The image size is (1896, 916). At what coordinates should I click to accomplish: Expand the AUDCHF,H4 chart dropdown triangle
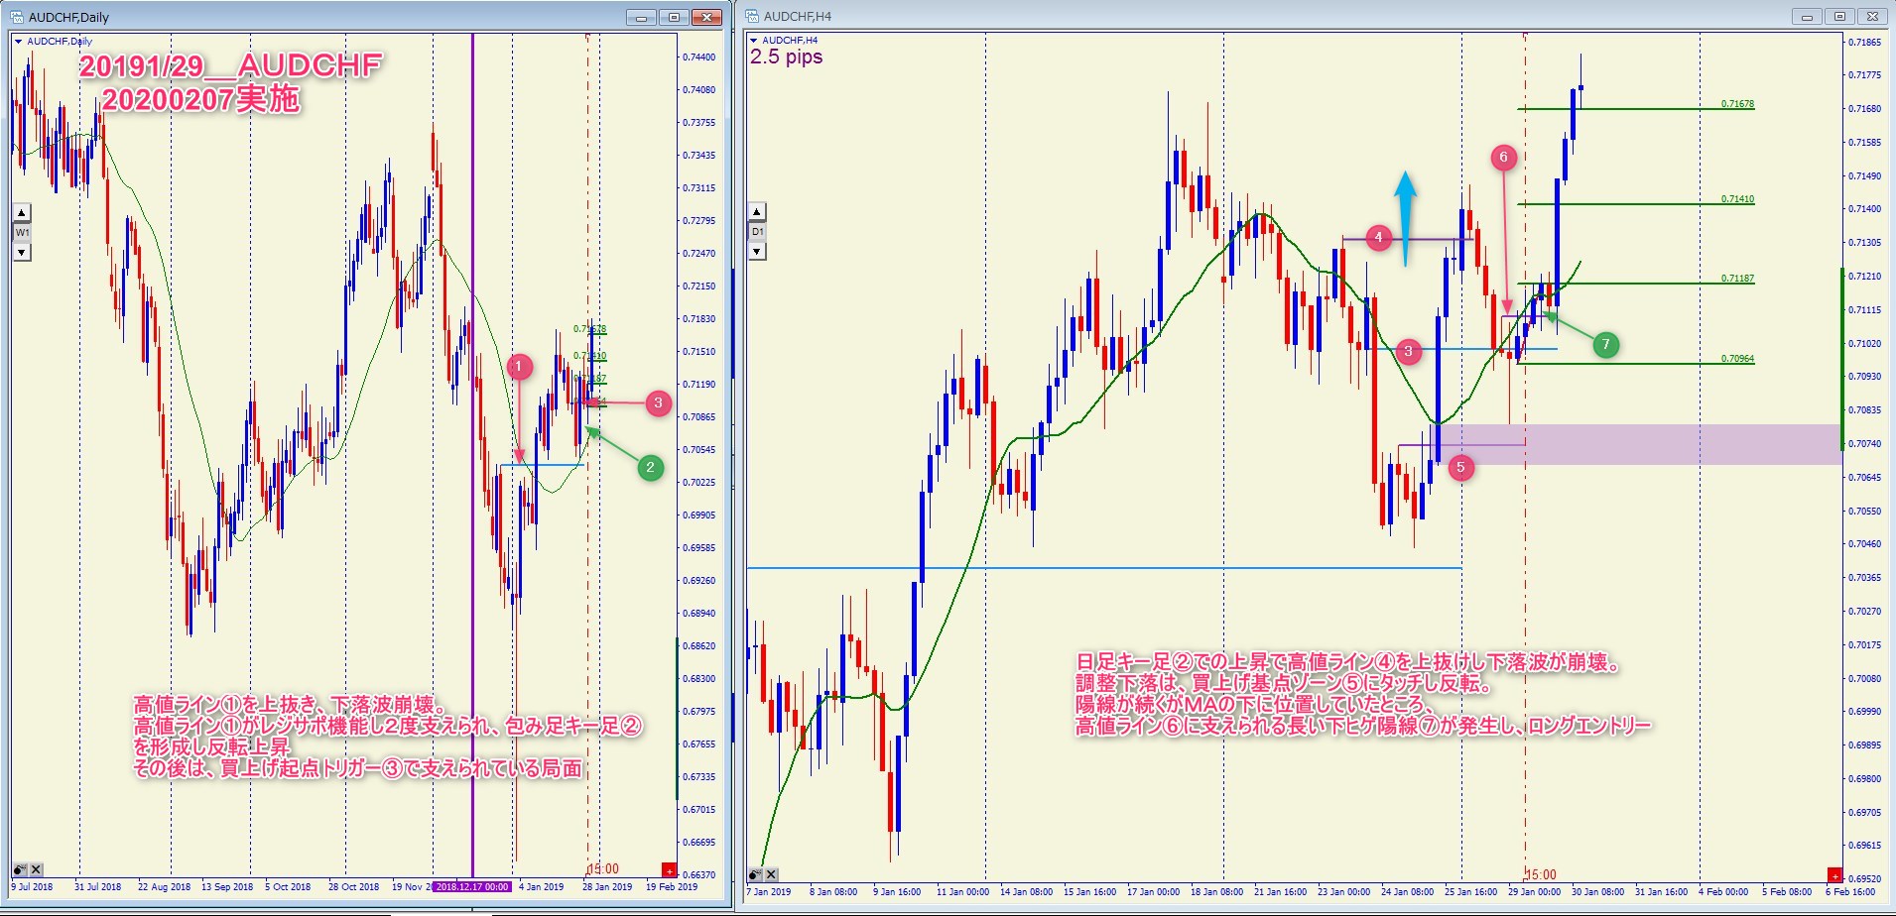(754, 41)
